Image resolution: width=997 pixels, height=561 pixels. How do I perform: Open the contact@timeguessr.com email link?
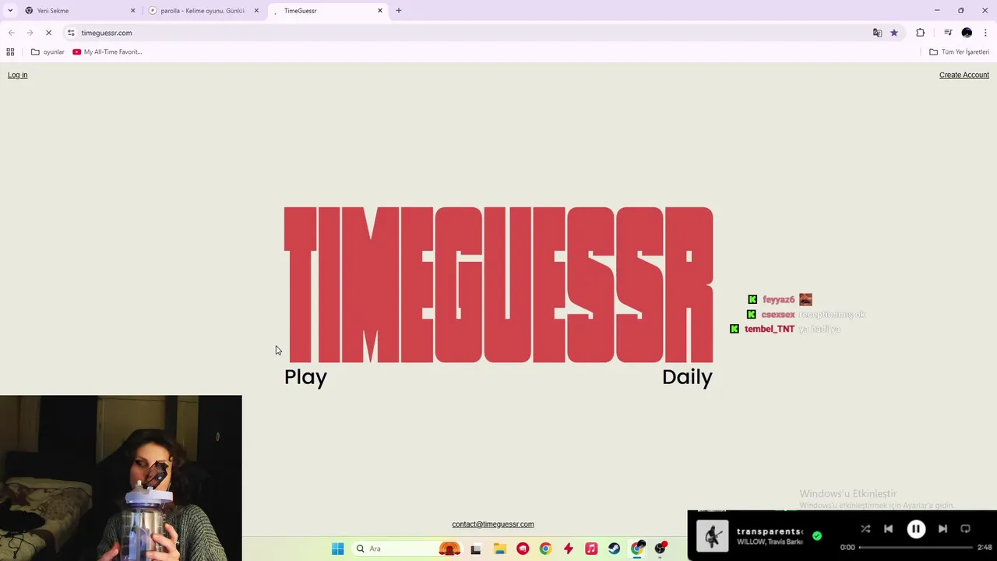point(493,524)
